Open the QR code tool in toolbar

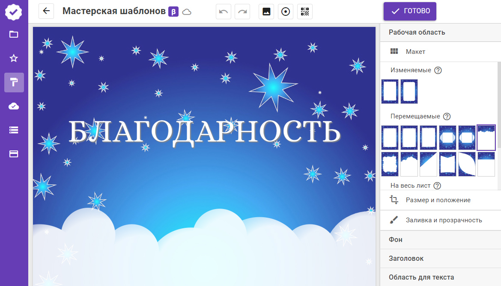304,11
